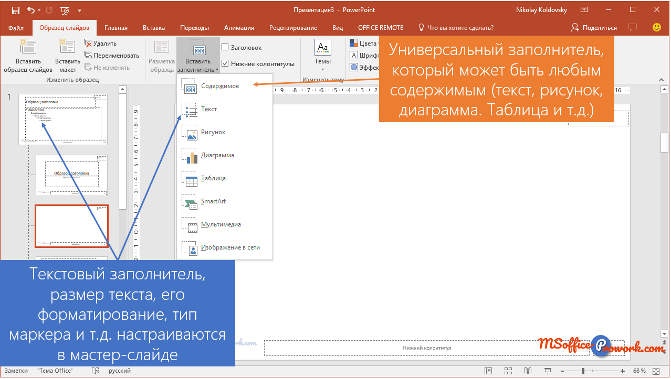The image size is (671, 379).
Task: Choose Таблица placeholder from the menu
Action: pyautogui.click(x=225, y=178)
